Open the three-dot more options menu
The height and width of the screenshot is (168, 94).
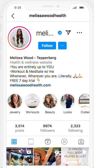[79, 33]
